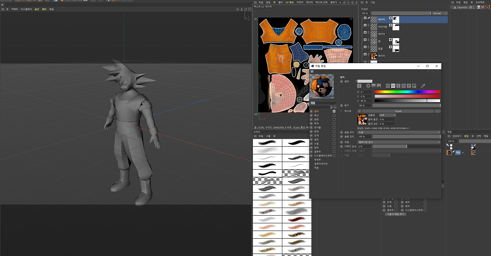Screen dimensions: 491x256
Task: Open the viewport panel hamburger menu
Action: pyautogui.click(x=3, y=9)
